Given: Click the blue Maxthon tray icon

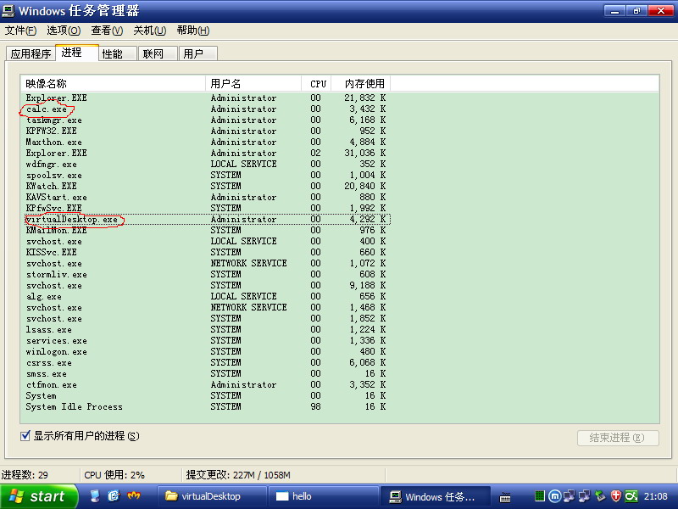Looking at the screenshot, I should 554,496.
